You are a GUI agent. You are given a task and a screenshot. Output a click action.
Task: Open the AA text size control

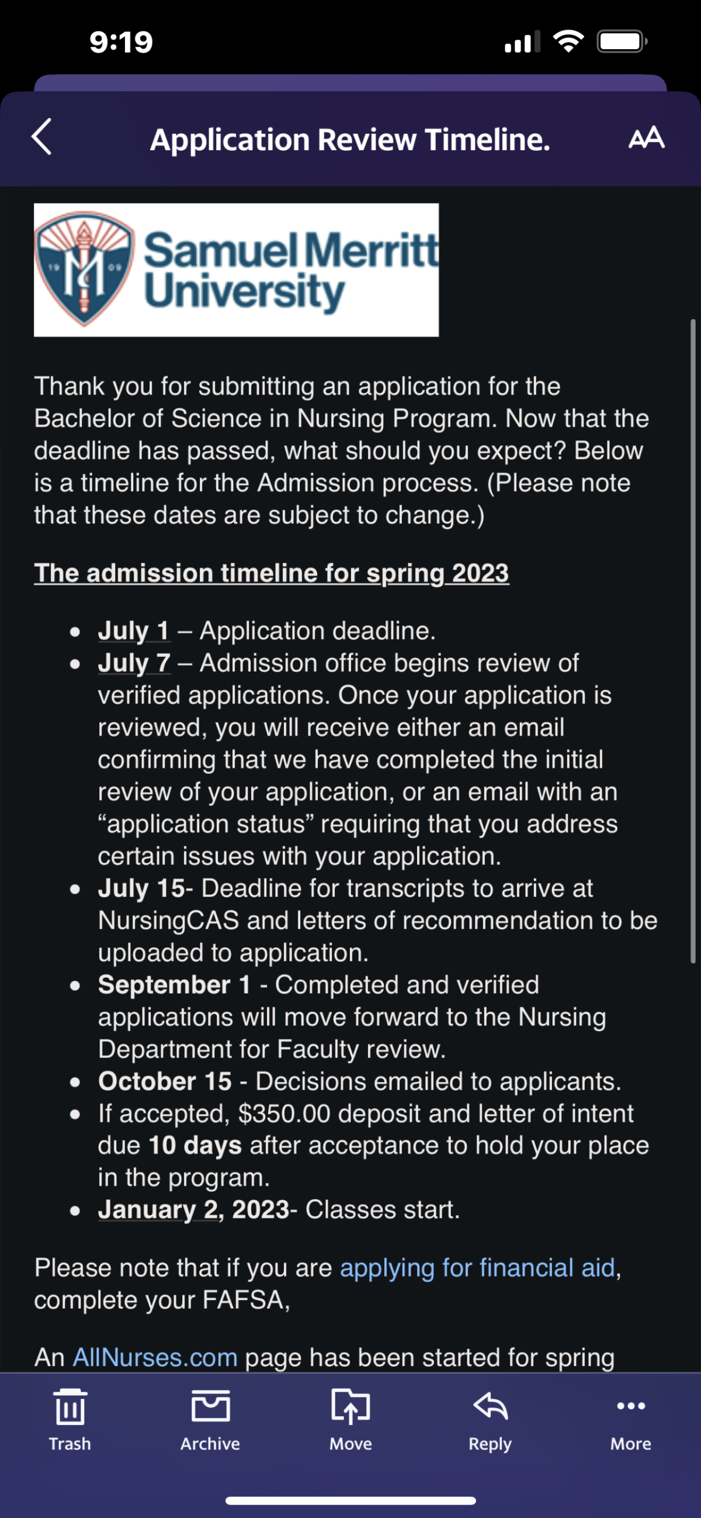point(646,138)
